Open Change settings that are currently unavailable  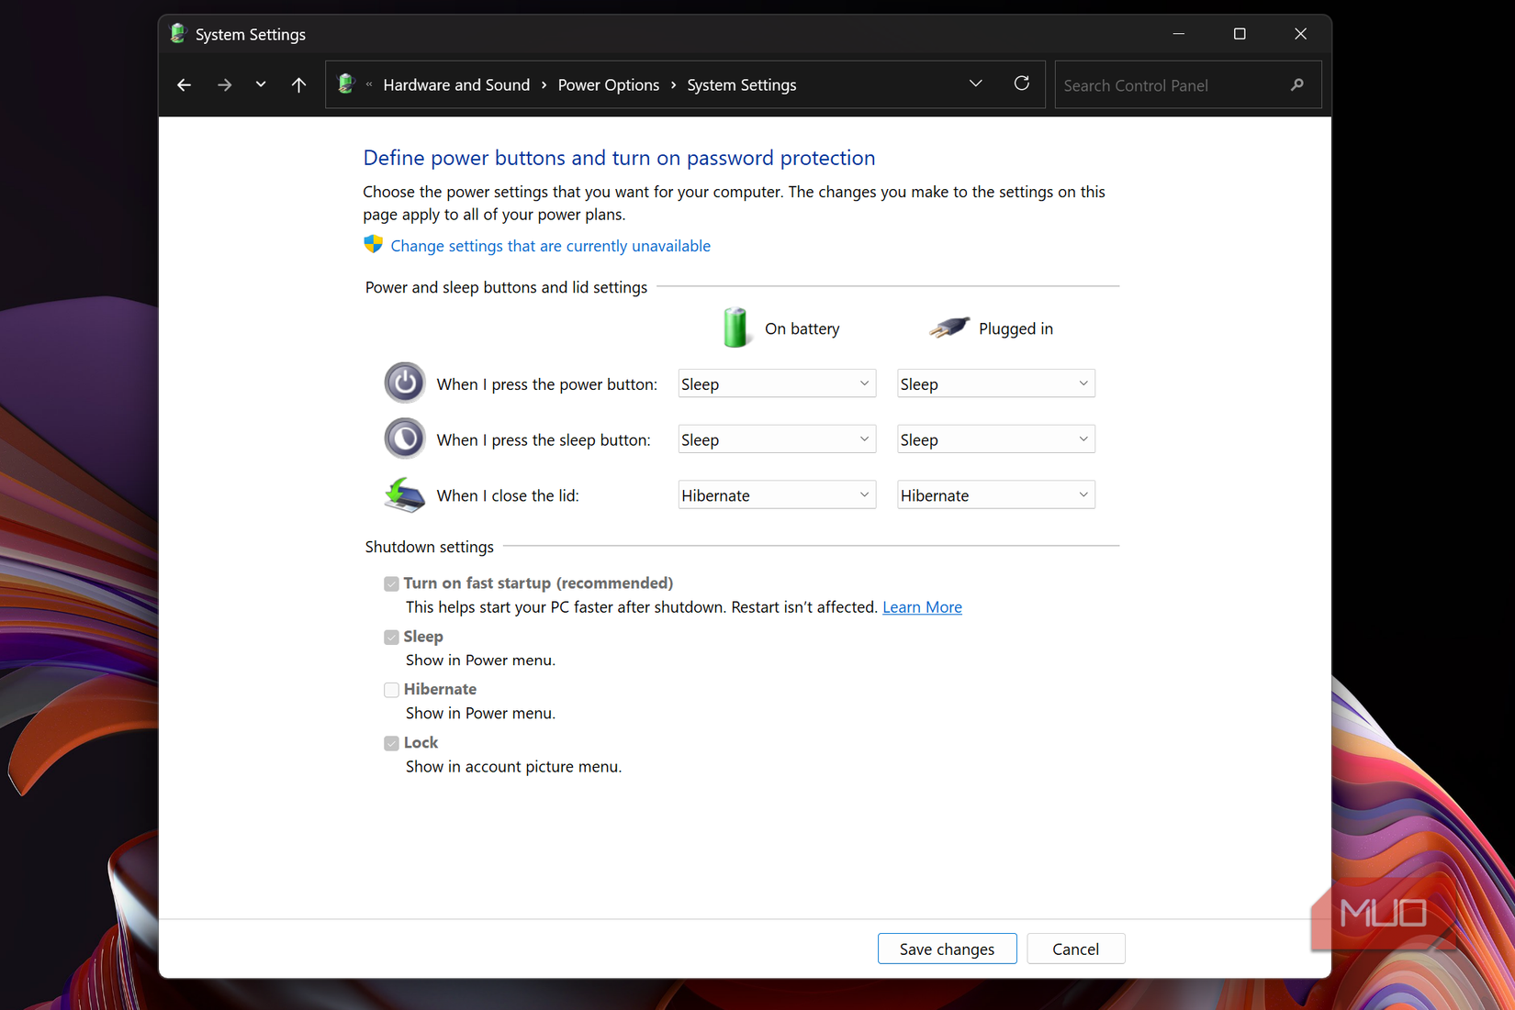[x=550, y=246]
